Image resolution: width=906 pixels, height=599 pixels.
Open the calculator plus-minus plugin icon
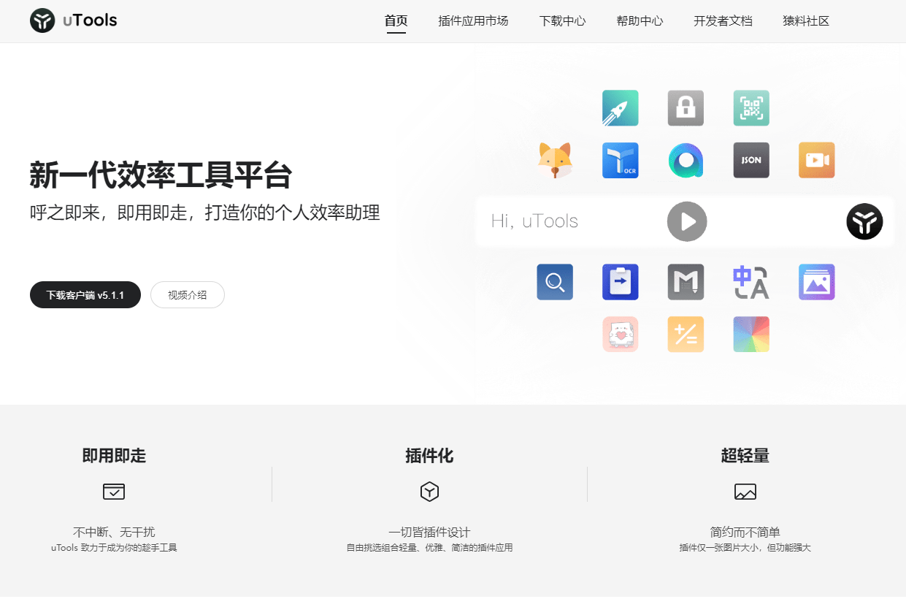pos(686,335)
